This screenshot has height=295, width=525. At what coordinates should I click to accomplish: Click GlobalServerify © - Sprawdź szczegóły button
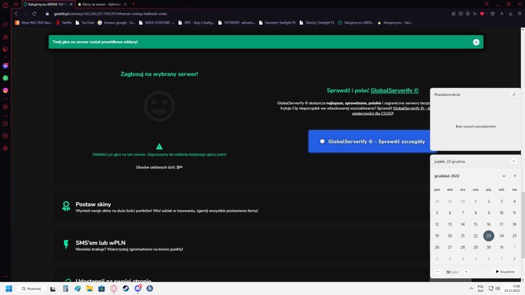(372, 141)
